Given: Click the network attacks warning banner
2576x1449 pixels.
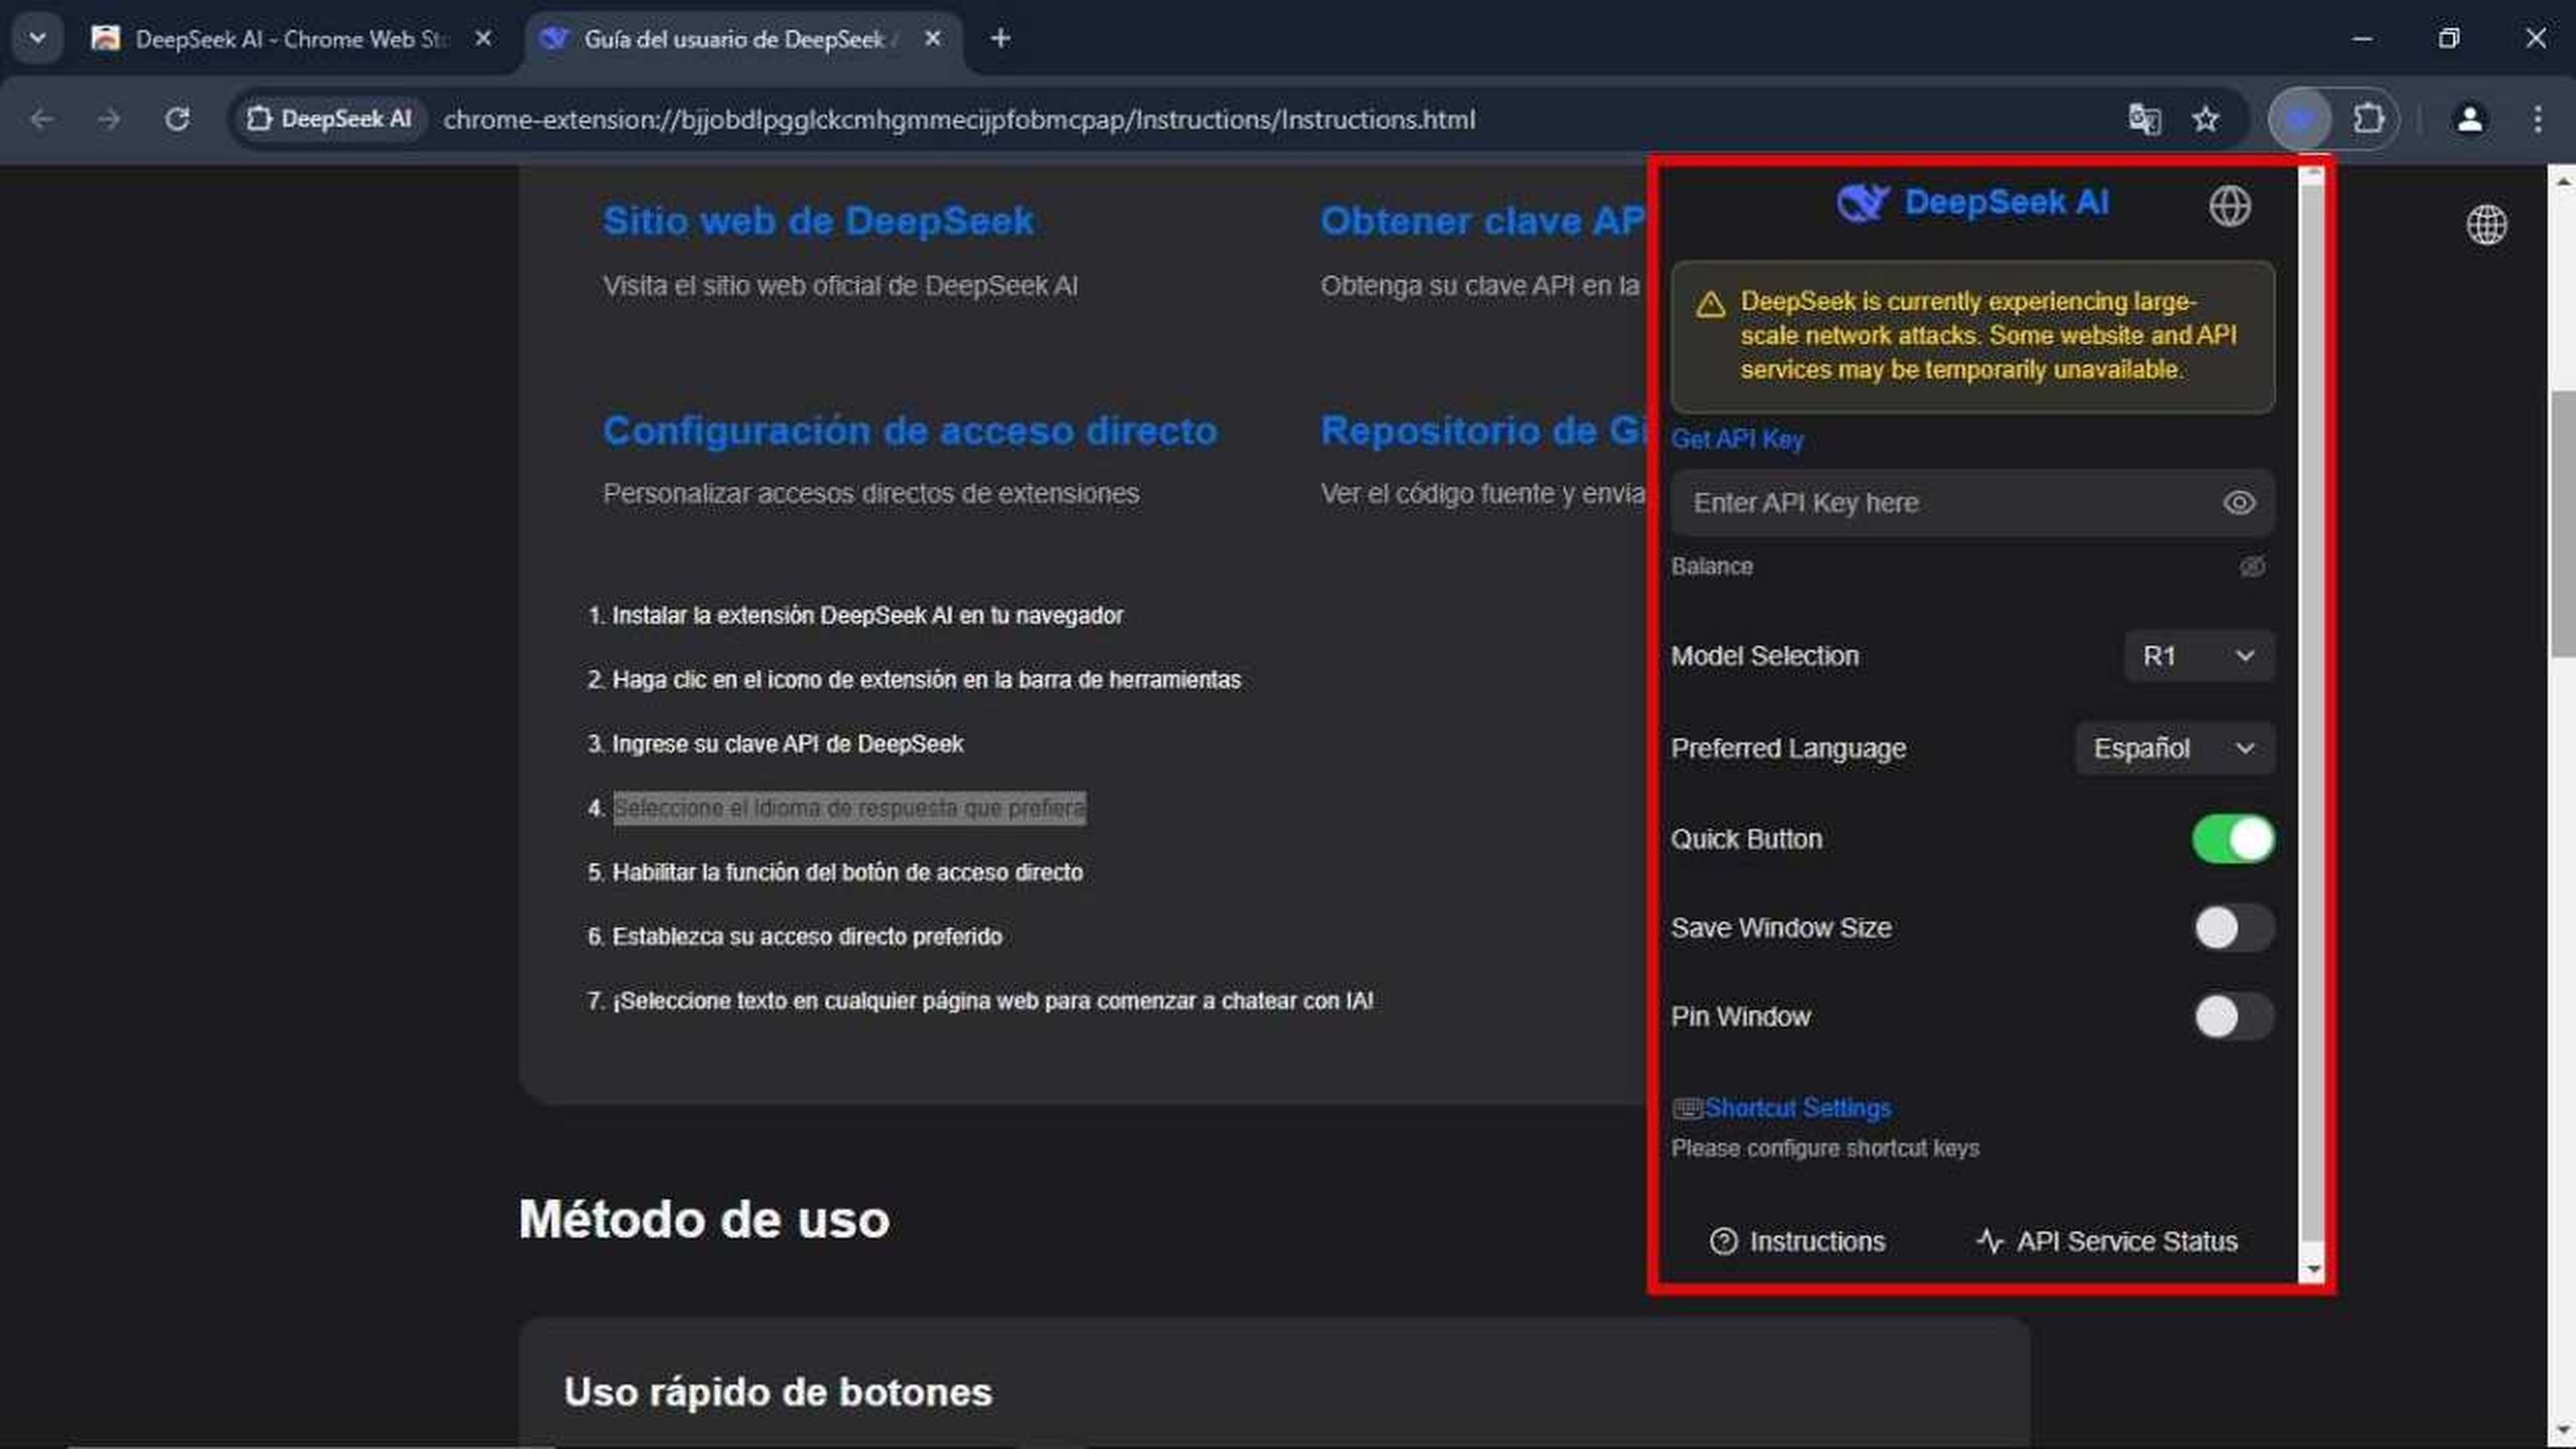Looking at the screenshot, I should click(1972, 337).
